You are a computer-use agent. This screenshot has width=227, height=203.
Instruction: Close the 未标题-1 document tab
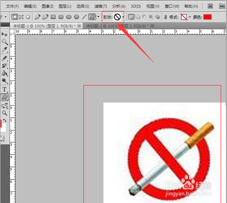tap(79, 26)
